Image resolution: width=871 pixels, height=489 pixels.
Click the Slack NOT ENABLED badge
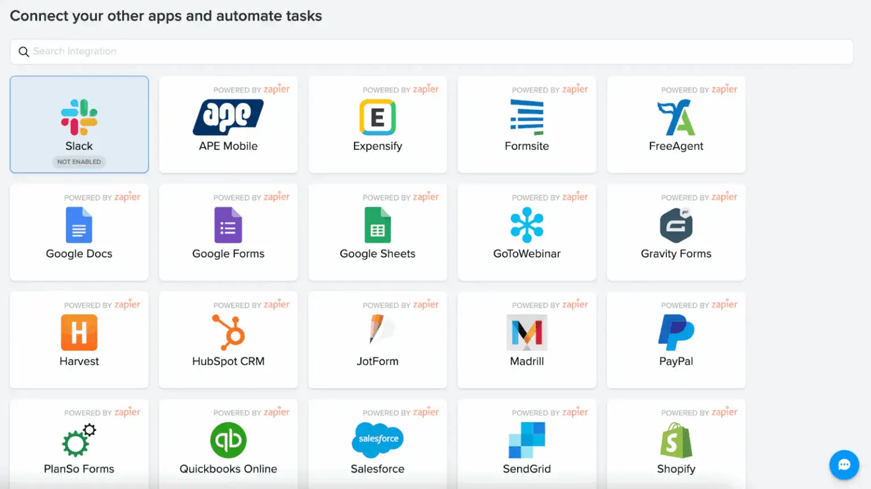click(x=79, y=162)
